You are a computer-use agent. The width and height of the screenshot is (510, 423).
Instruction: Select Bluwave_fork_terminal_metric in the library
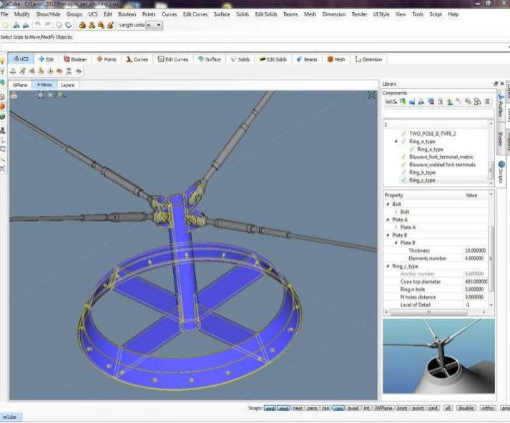(440, 156)
